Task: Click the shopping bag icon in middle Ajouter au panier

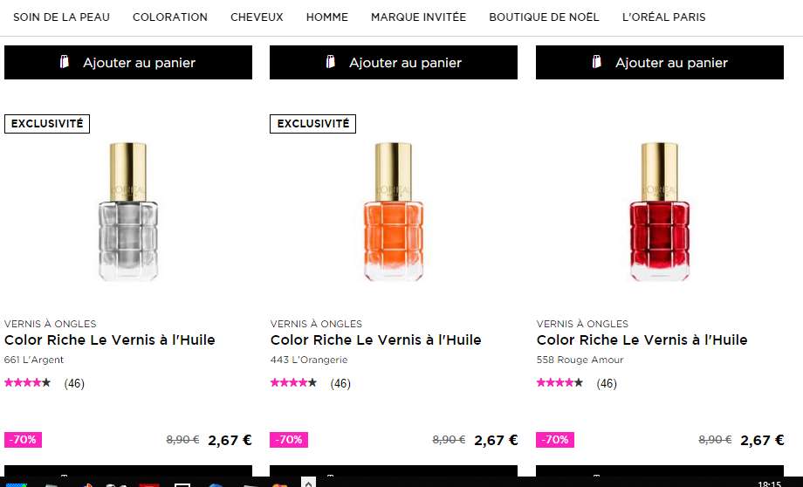Action: point(331,62)
